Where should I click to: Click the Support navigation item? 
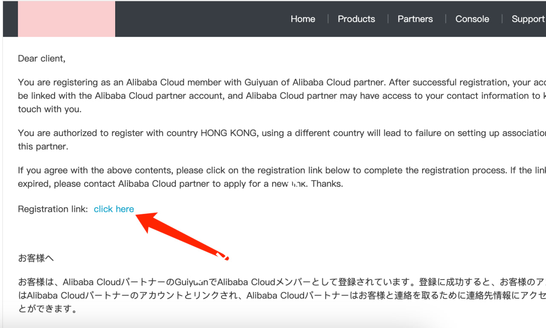click(528, 19)
